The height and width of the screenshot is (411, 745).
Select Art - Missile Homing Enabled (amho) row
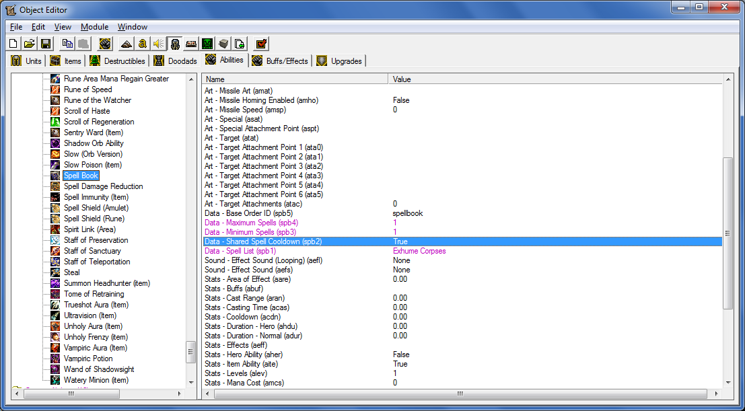click(462, 100)
